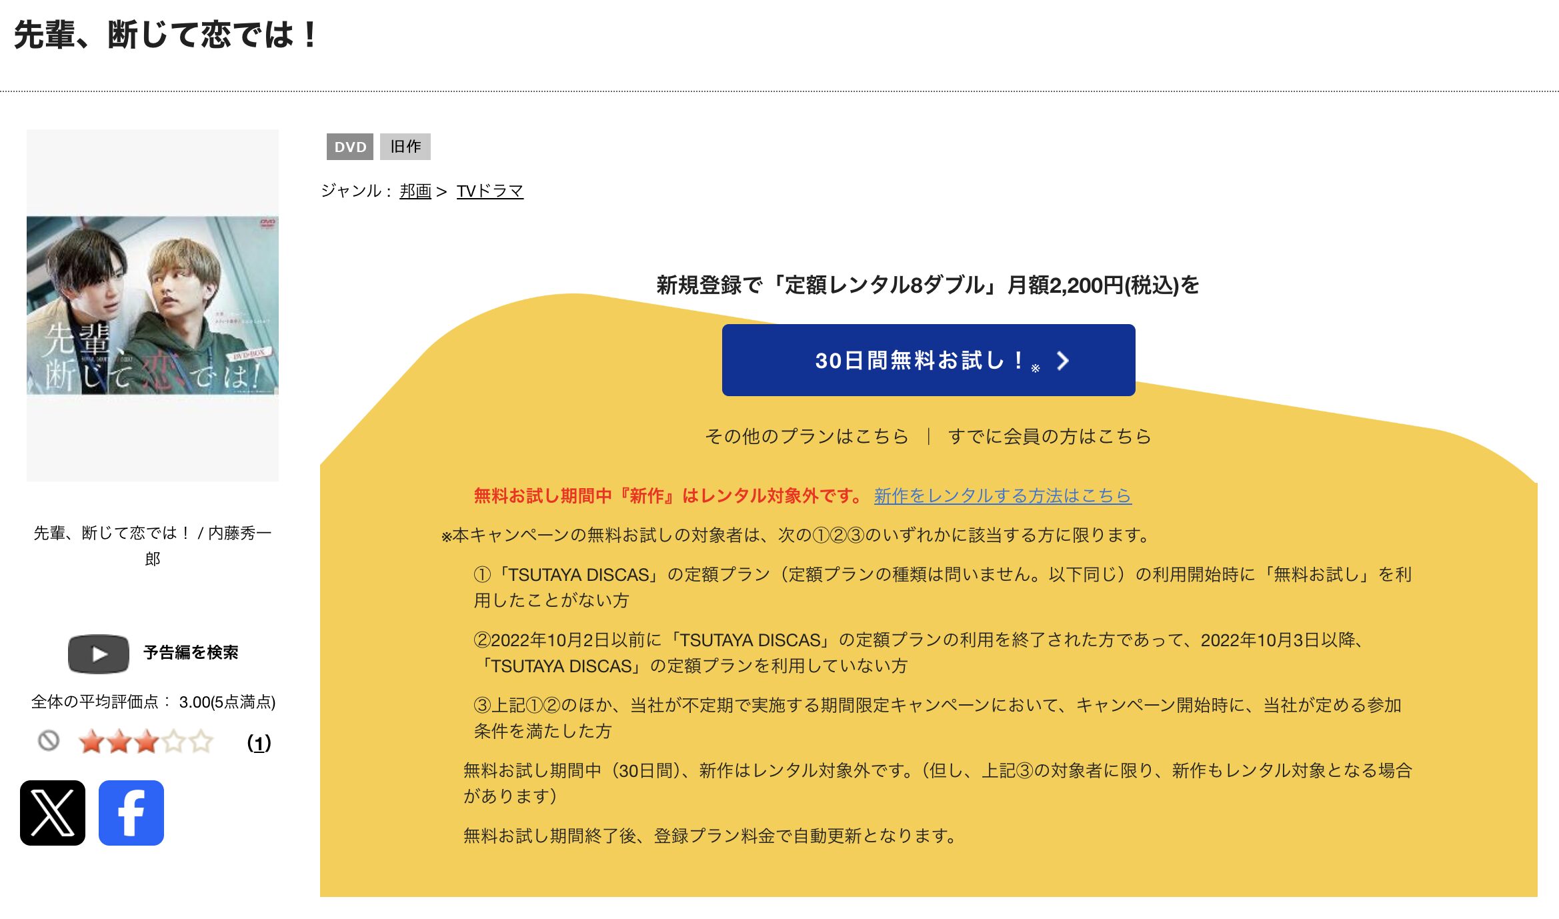The image size is (1559, 919).
Task: Click condition ② starting 2022年10月2日以前に
Action: (920, 653)
